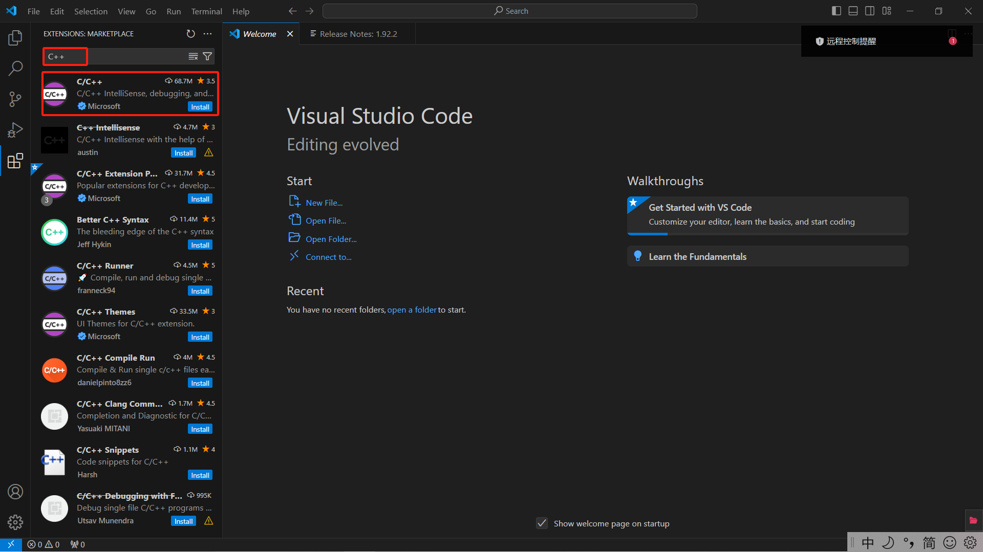Install C/C++ Compile Run
983x552 pixels.
pyautogui.click(x=200, y=383)
